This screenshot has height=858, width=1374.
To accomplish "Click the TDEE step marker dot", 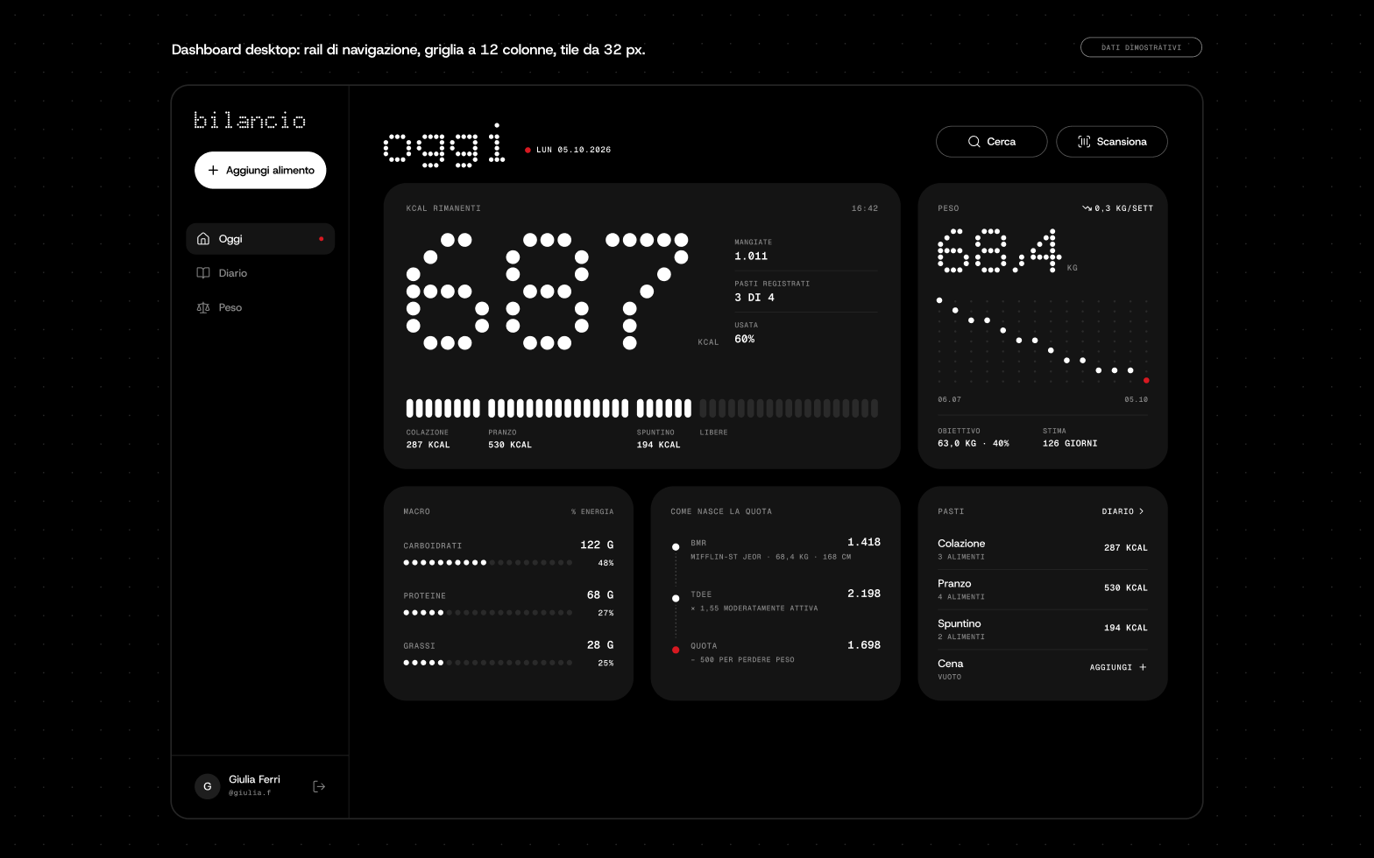I will [x=676, y=599].
